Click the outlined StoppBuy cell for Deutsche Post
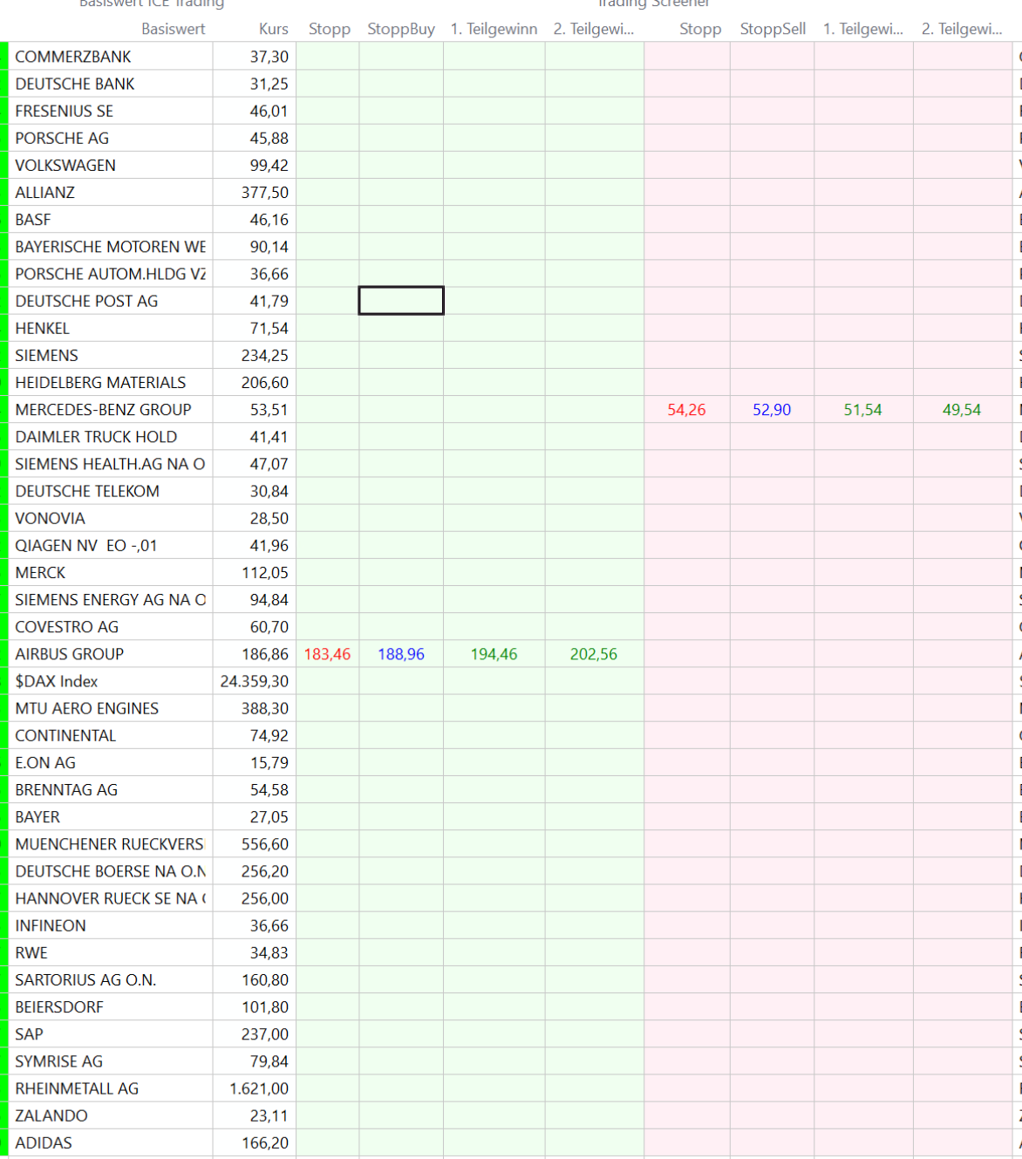Image resolution: width=1022 pixels, height=1159 pixels. pos(401,301)
